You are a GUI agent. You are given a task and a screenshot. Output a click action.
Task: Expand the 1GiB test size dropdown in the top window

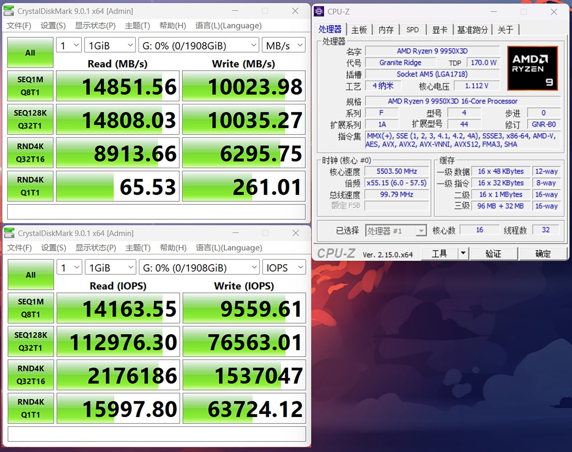(110, 45)
